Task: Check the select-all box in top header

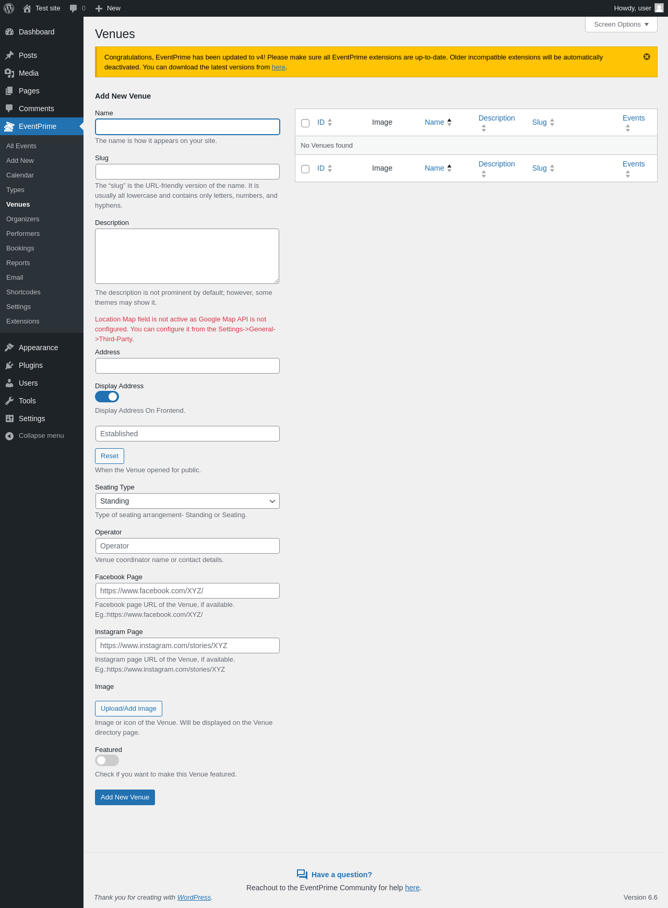Action: tap(305, 123)
